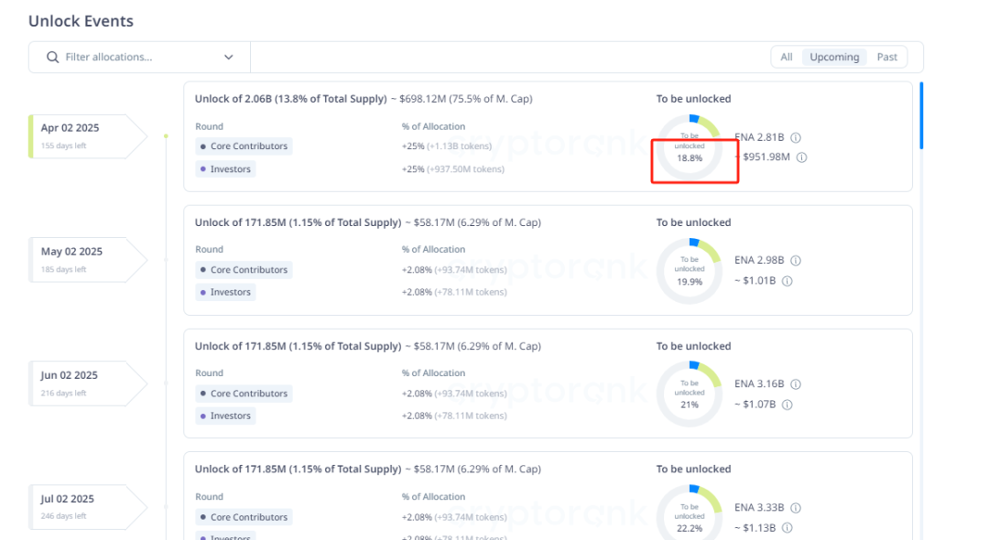Screen dimensions: 989x540
Task: Click the 246 days left label
Action: coord(64,516)
